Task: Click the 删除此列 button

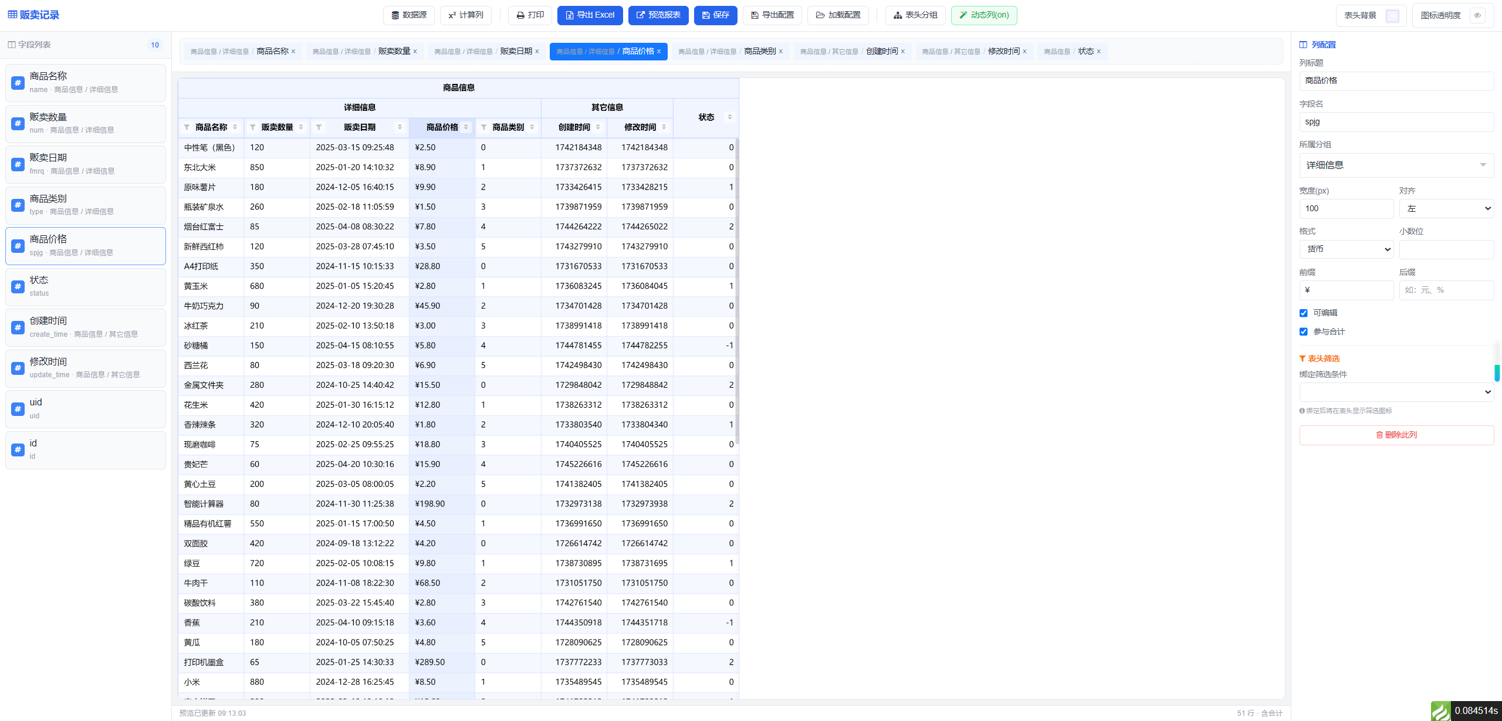Action: [x=1396, y=435]
